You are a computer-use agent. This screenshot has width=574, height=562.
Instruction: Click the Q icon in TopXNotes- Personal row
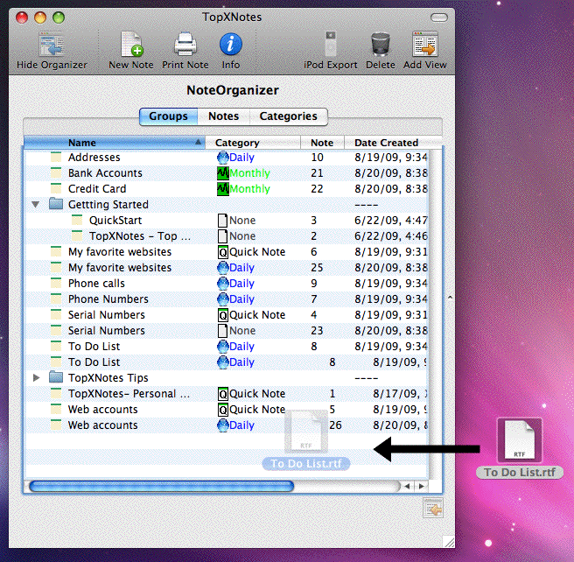point(223,394)
